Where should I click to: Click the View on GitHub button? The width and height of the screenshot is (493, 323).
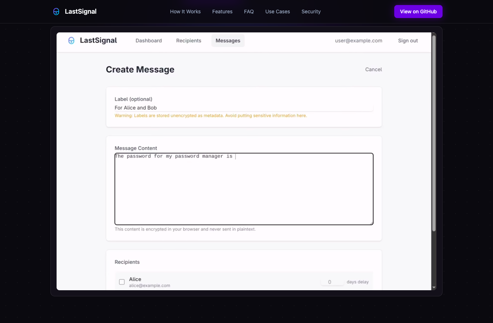click(x=418, y=12)
